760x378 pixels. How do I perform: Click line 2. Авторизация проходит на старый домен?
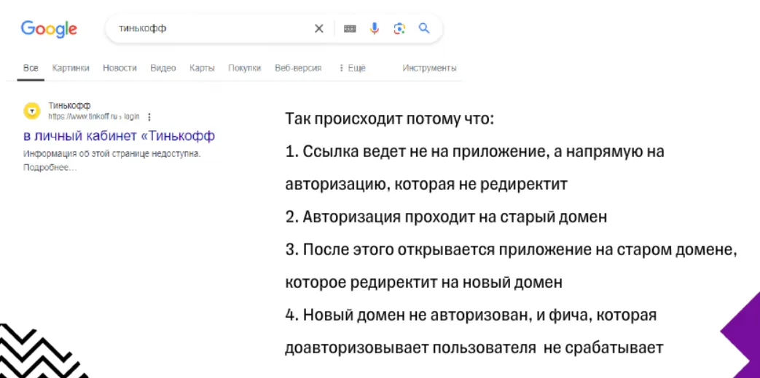[x=446, y=217]
